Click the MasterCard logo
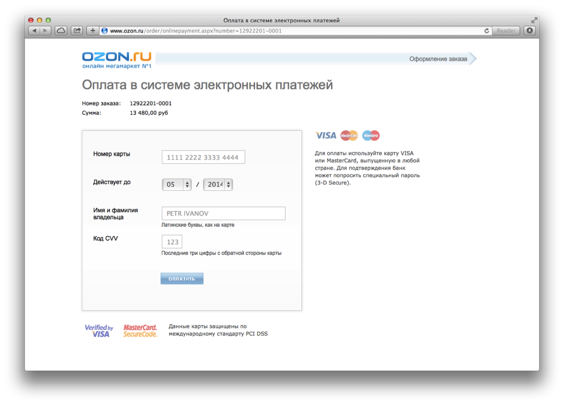The image size is (564, 405). pyautogui.click(x=349, y=136)
